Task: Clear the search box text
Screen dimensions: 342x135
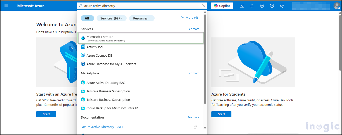Action: click(x=204, y=6)
